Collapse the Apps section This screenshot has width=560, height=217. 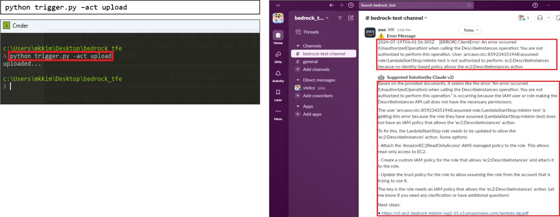coord(298,107)
